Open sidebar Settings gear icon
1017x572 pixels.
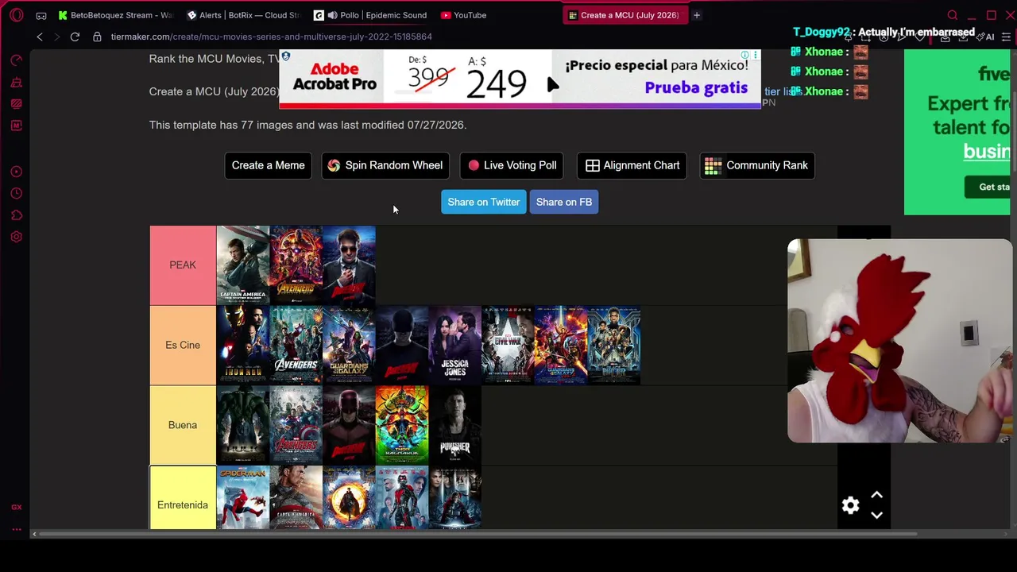click(x=17, y=237)
